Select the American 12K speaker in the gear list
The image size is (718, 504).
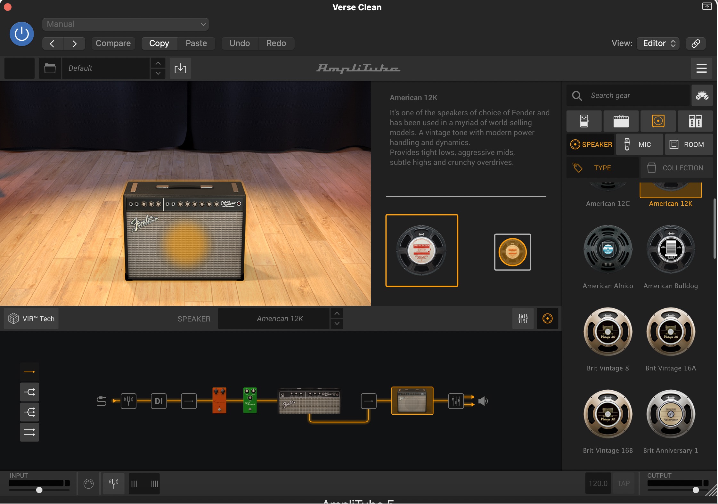(671, 195)
